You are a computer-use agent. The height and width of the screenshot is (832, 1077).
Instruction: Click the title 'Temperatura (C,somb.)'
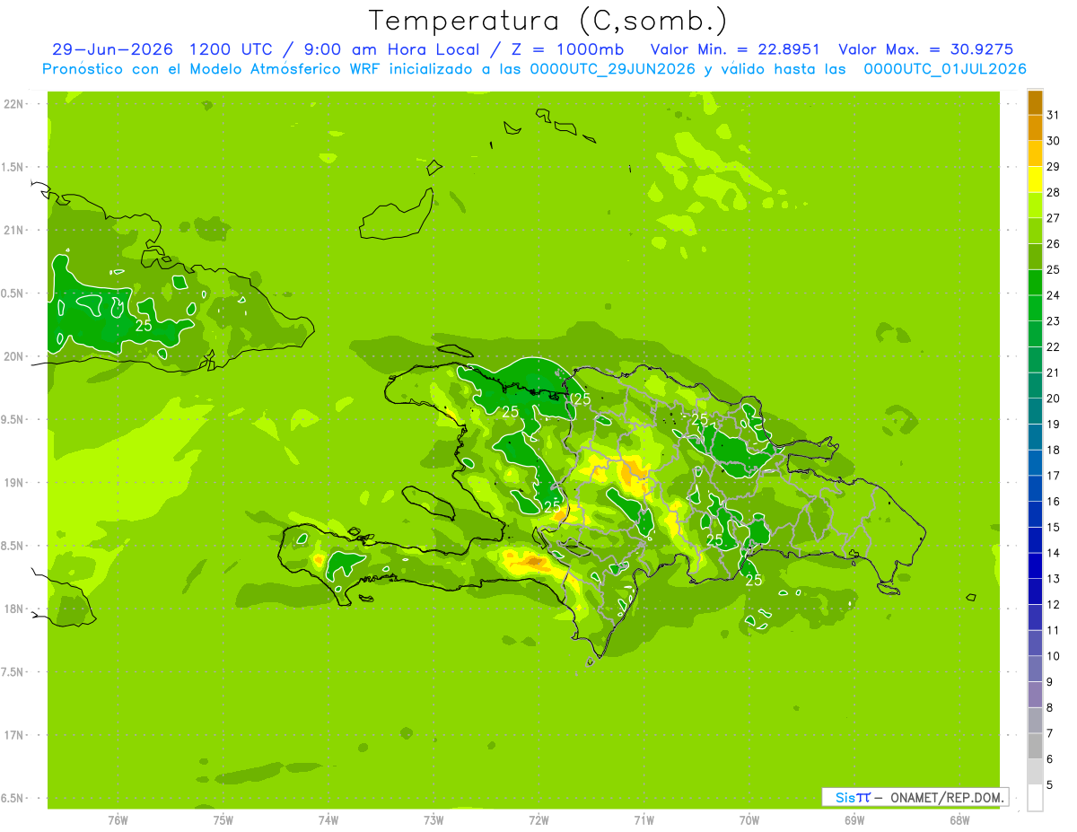(548, 22)
